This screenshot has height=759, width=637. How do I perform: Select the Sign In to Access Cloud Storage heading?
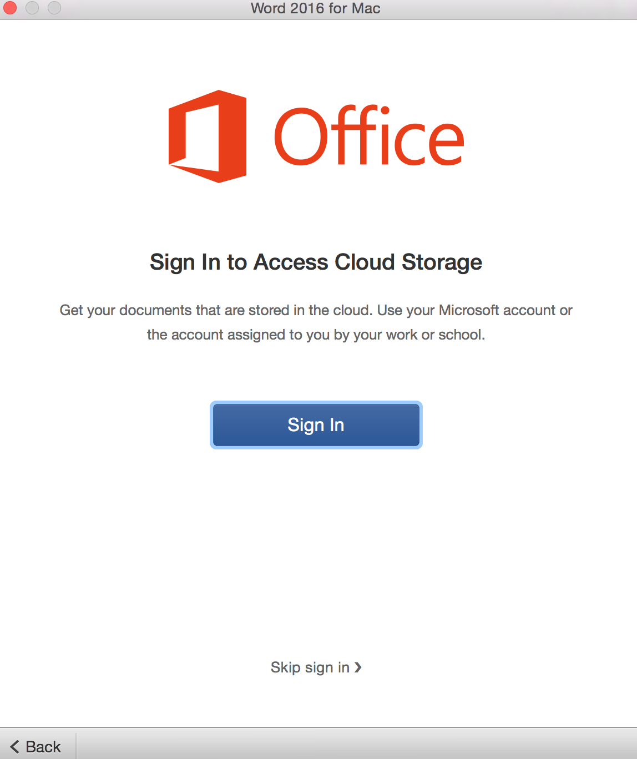(x=316, y=262)
